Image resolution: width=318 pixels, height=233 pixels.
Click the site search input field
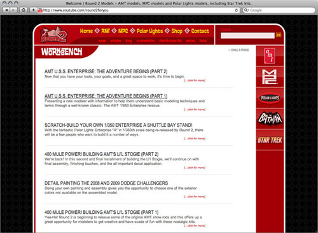coord(247,36)
